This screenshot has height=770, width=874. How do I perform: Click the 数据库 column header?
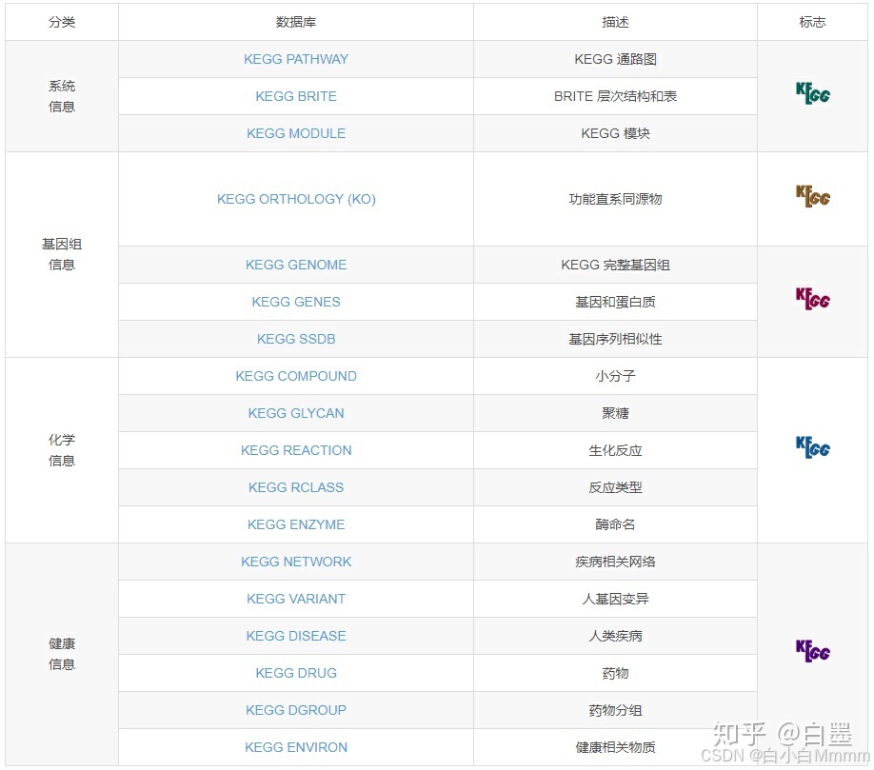pos(296,22)
